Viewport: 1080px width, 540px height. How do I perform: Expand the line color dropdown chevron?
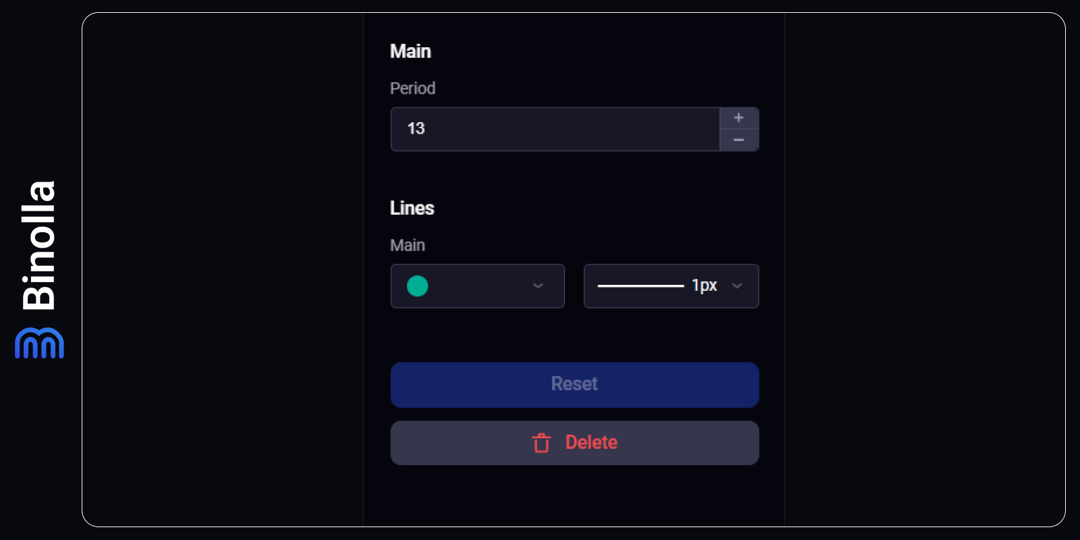coord(538,286)
